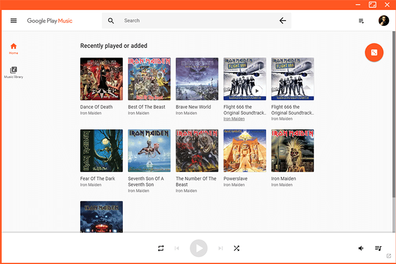Open the last Flight 666 album cover
Screen dimensions: 396x264
[293, 79]
